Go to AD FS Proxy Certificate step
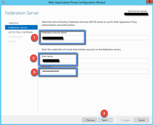The height and width of the screenshot is (125, 153). coord(20,32)
